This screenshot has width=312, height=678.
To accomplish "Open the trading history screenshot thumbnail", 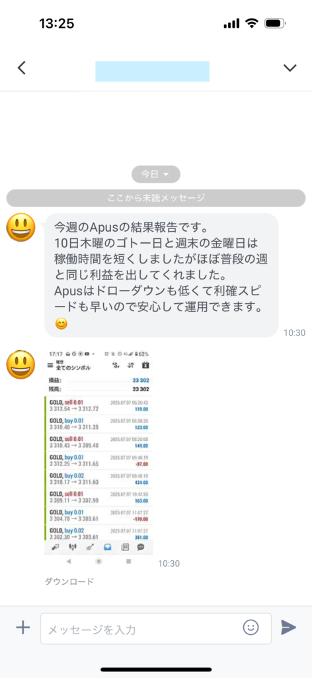I will (x=98, y=452).
